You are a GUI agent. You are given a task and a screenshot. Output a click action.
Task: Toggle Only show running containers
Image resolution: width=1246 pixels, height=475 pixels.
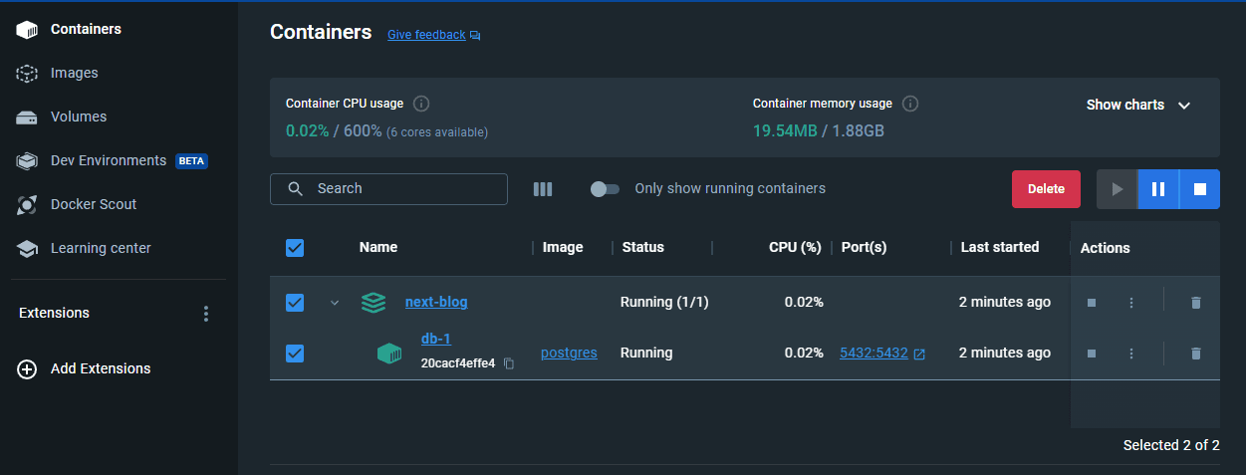[604, 189]
